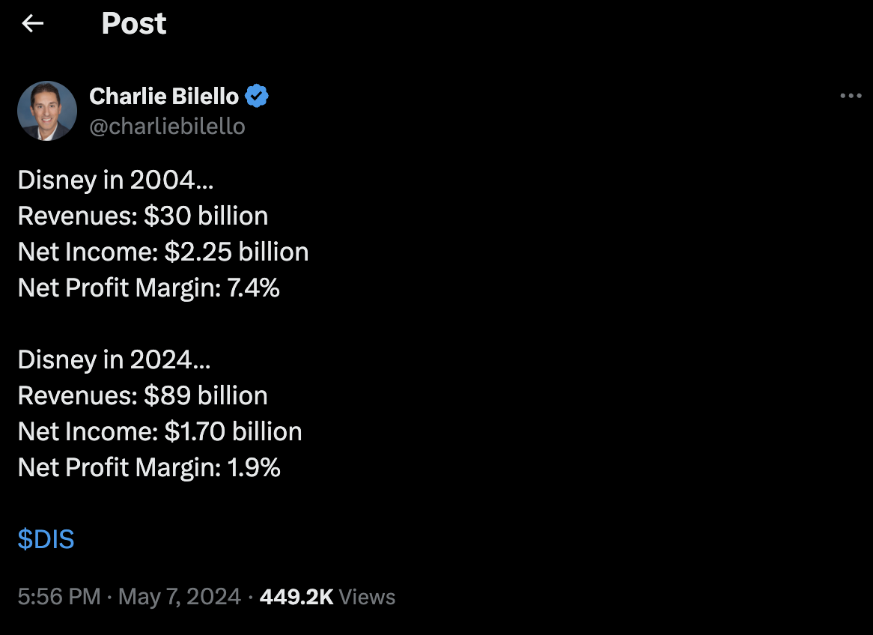Click the @charliebilello handle
873x635 pixels.
pos(167,127)
